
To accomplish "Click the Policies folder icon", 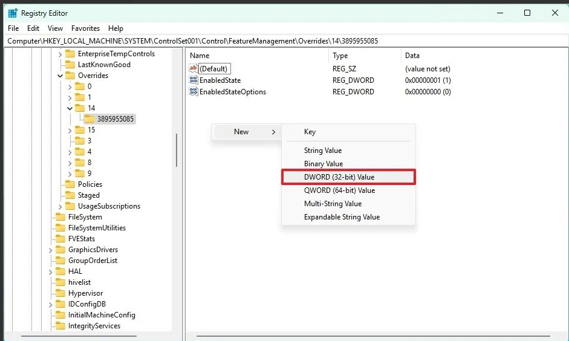I will click(x=70, y=184).
